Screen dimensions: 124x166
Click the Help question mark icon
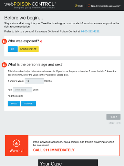pos(76,6)
